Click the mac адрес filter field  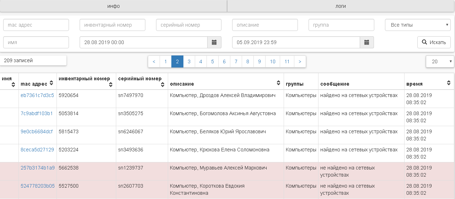(36, 25)
